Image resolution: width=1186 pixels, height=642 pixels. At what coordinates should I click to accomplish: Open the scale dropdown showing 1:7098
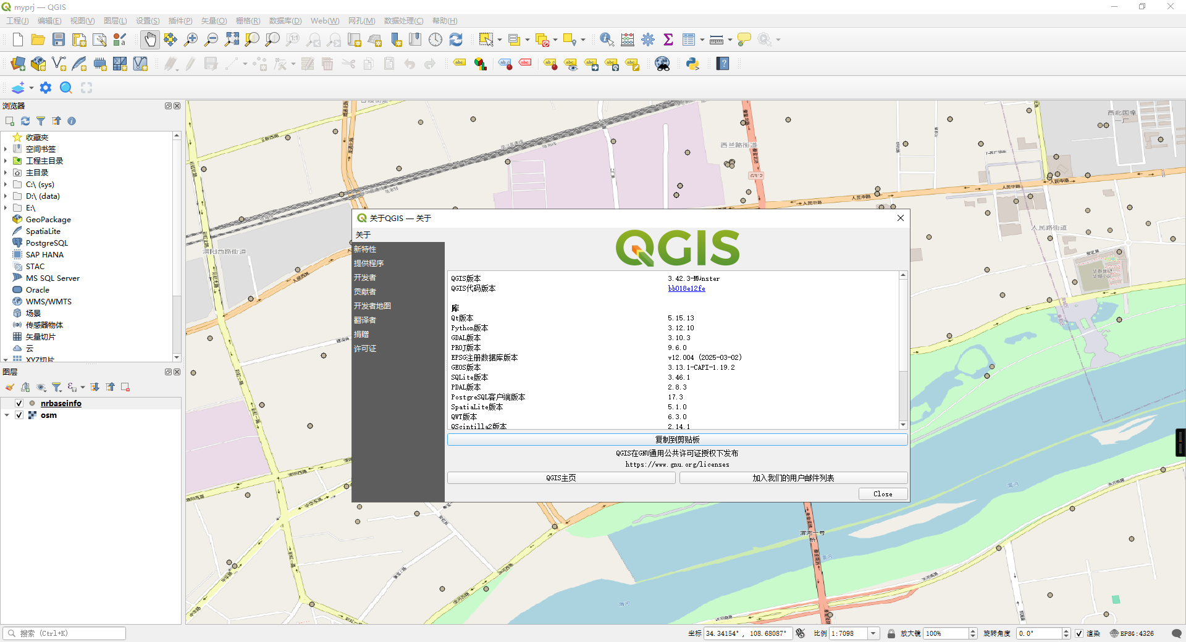(x=873, y=633)
